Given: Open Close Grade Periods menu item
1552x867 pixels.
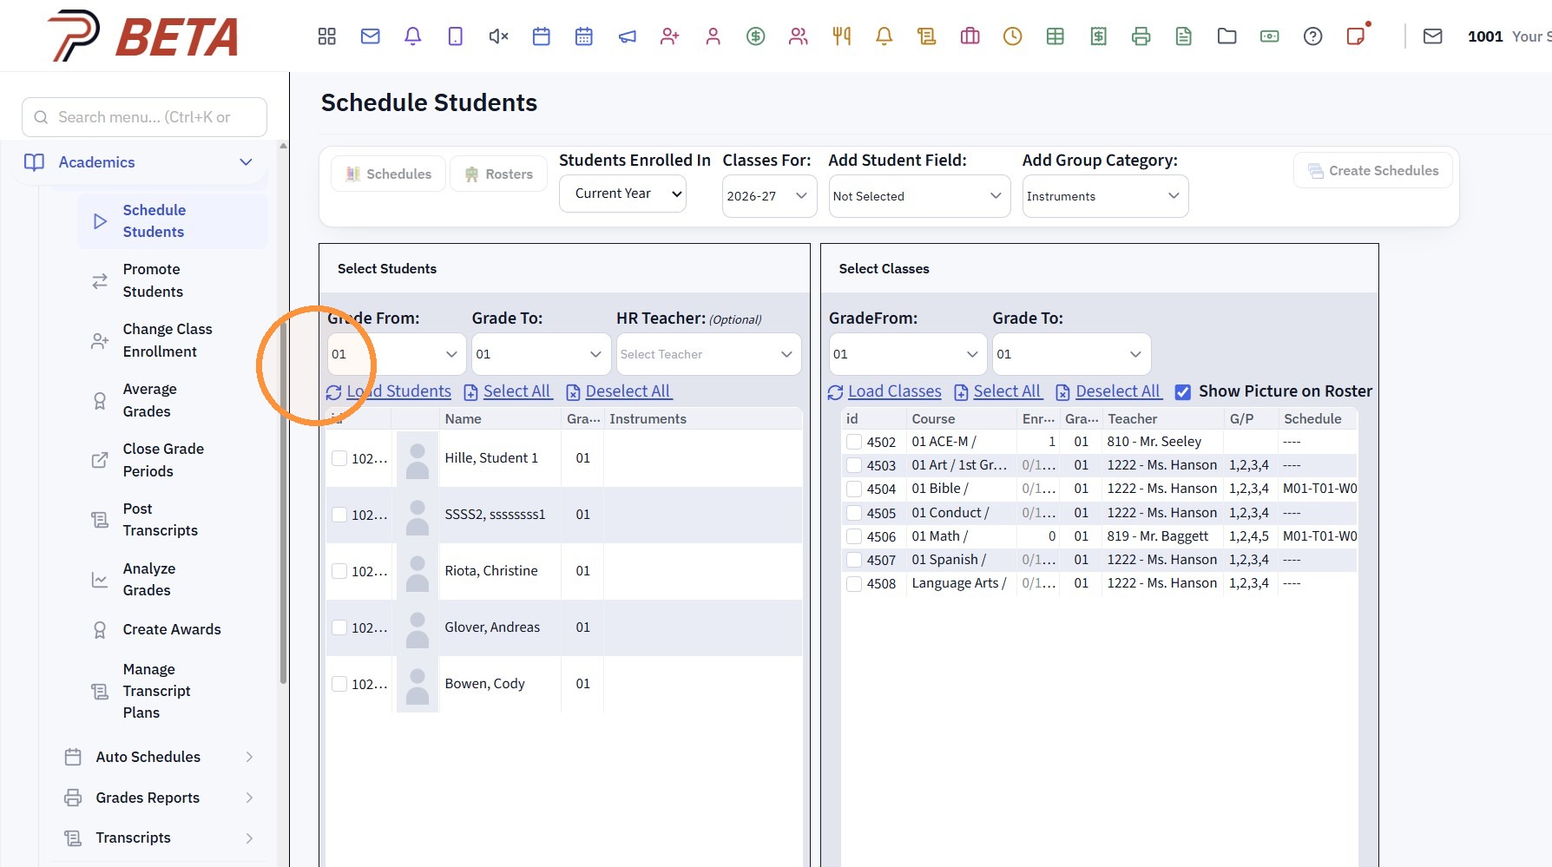Looking at the screenshot, I should 172,460.
